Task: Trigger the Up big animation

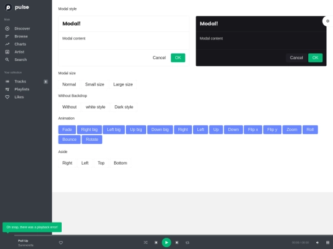Action: [136, 130]
